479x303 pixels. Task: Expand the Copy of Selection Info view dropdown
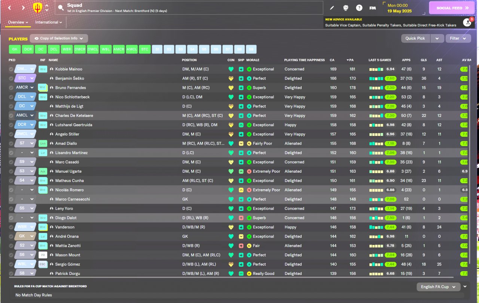(x=59, y=38)
